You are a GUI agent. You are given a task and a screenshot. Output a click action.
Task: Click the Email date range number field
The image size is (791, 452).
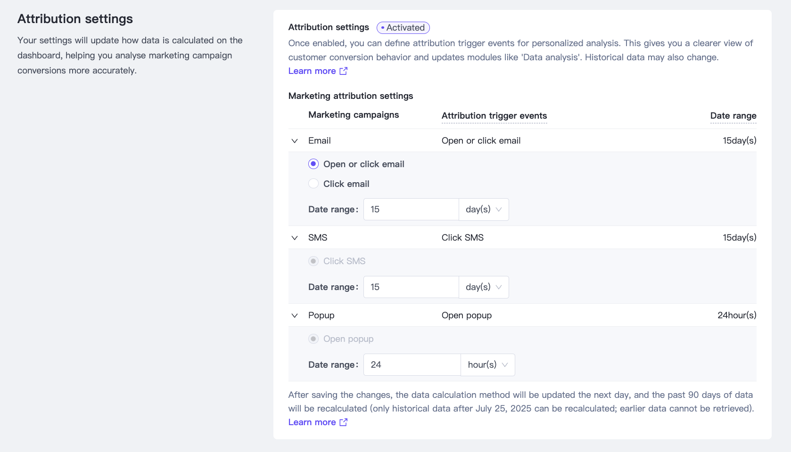tap(411, 210)
